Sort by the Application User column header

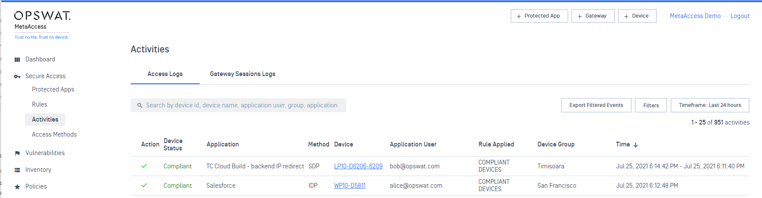pyautogui.click(x=413, y=144)
